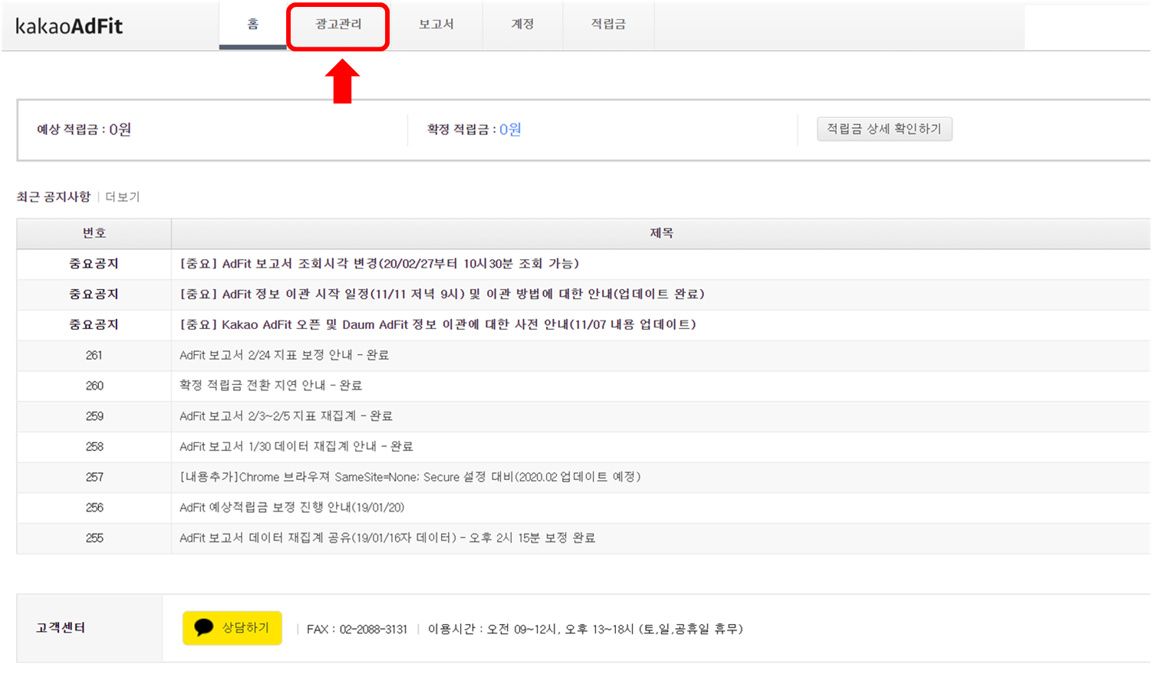The width and height of the screenshot is (1152, 674).
Task: Click notice number 258
Action: [94, 447]
